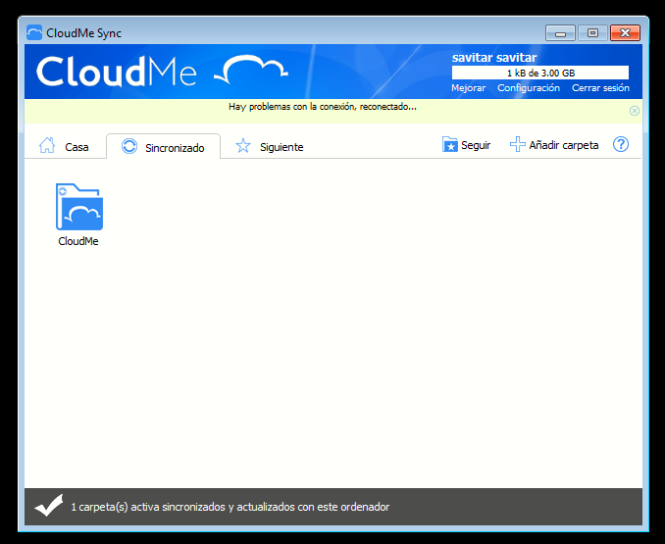
Task: Click the status text about synchronized folders
Action: pos(230,507)
